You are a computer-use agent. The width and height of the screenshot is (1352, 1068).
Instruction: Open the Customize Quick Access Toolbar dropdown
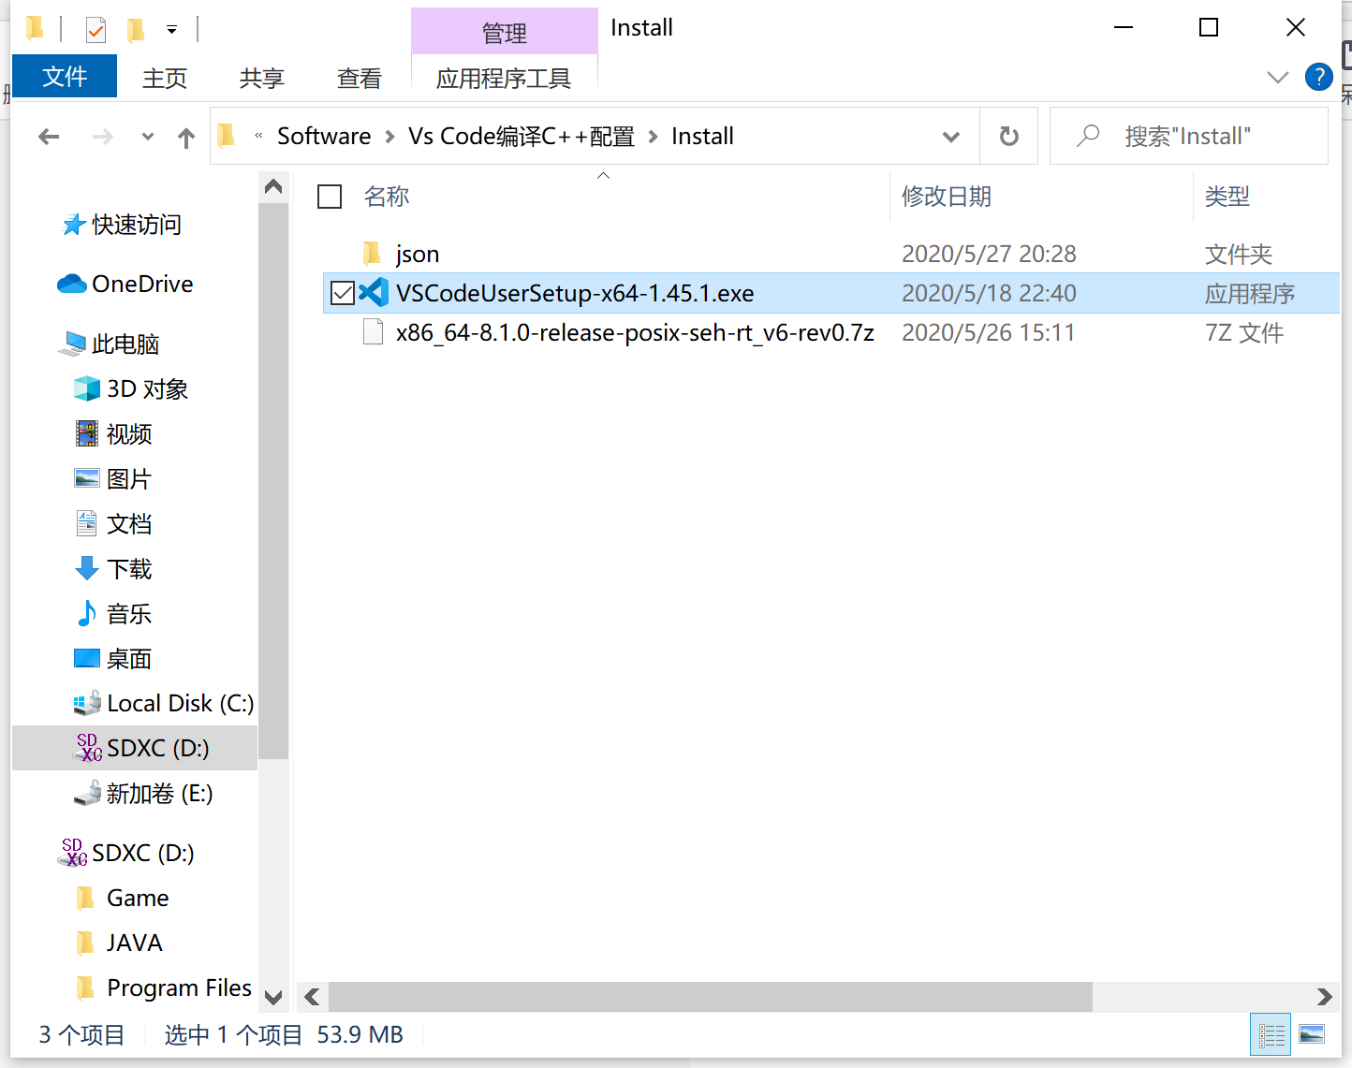171,30
